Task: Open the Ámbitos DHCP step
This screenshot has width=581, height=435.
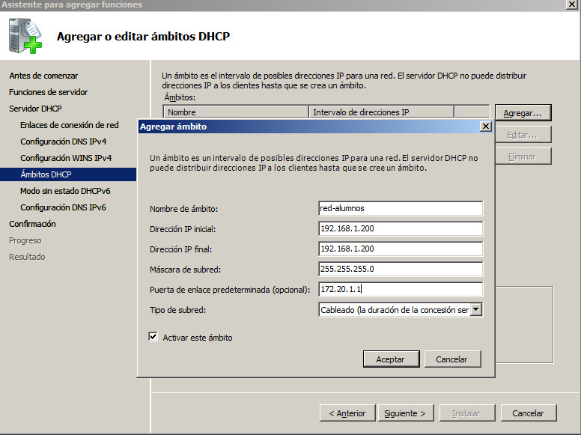Action: coord(46,174)
